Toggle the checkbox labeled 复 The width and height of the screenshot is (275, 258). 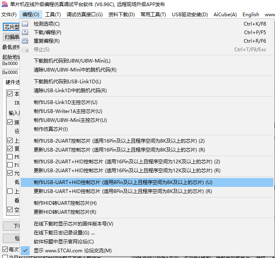click(x=10, y=149)
